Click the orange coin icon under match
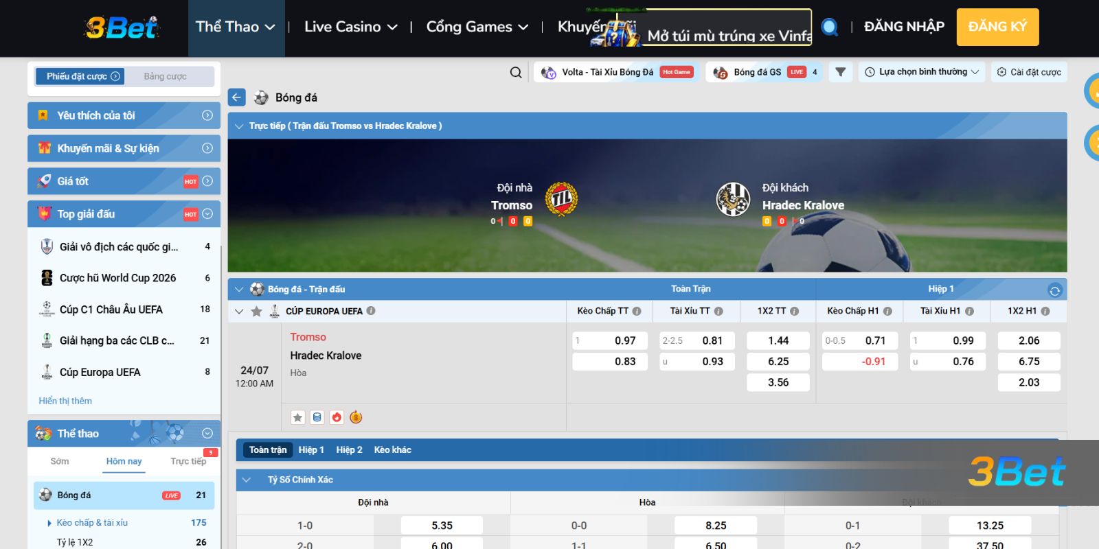This screenshot has height=549, width=1099. tap(356, 417)
